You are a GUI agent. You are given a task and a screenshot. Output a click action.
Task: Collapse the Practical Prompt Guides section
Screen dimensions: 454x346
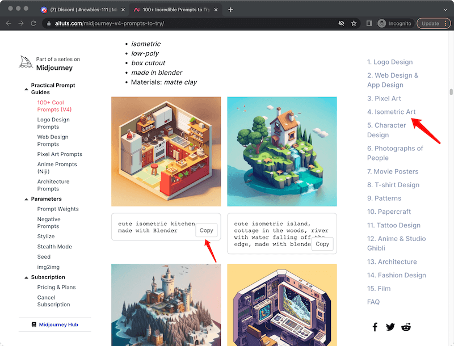(x=26, y=89)
